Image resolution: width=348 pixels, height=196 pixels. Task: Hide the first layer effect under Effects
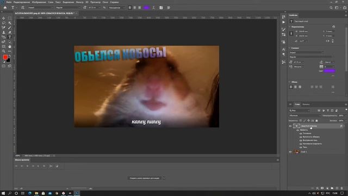(x=301, y=133)
